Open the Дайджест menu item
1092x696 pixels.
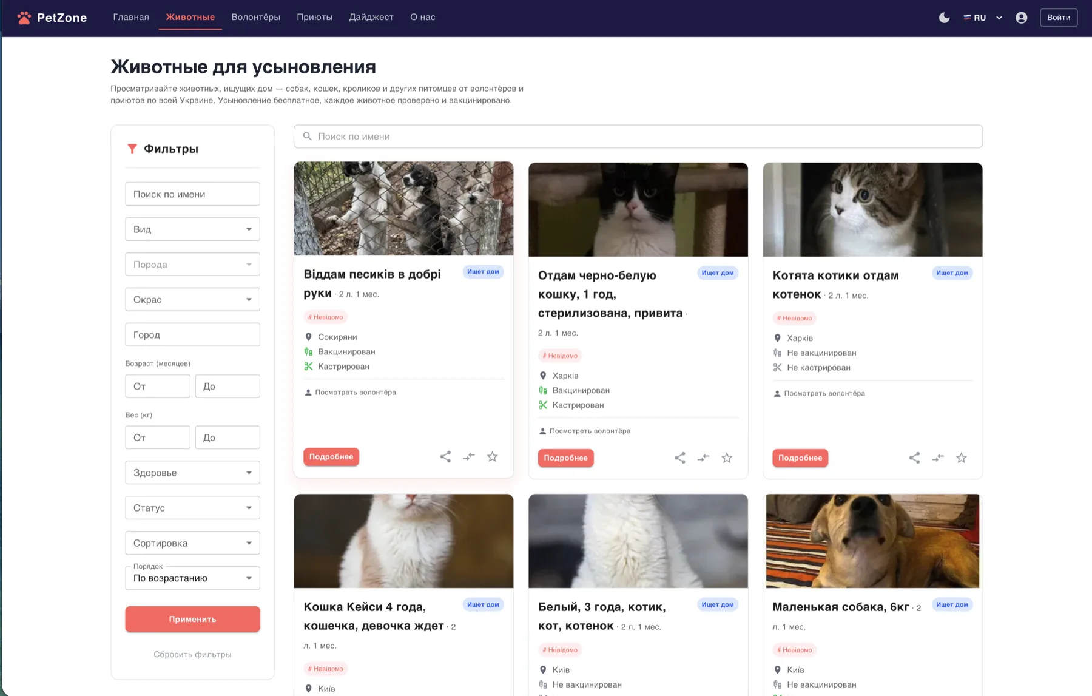tap(371, 17)
